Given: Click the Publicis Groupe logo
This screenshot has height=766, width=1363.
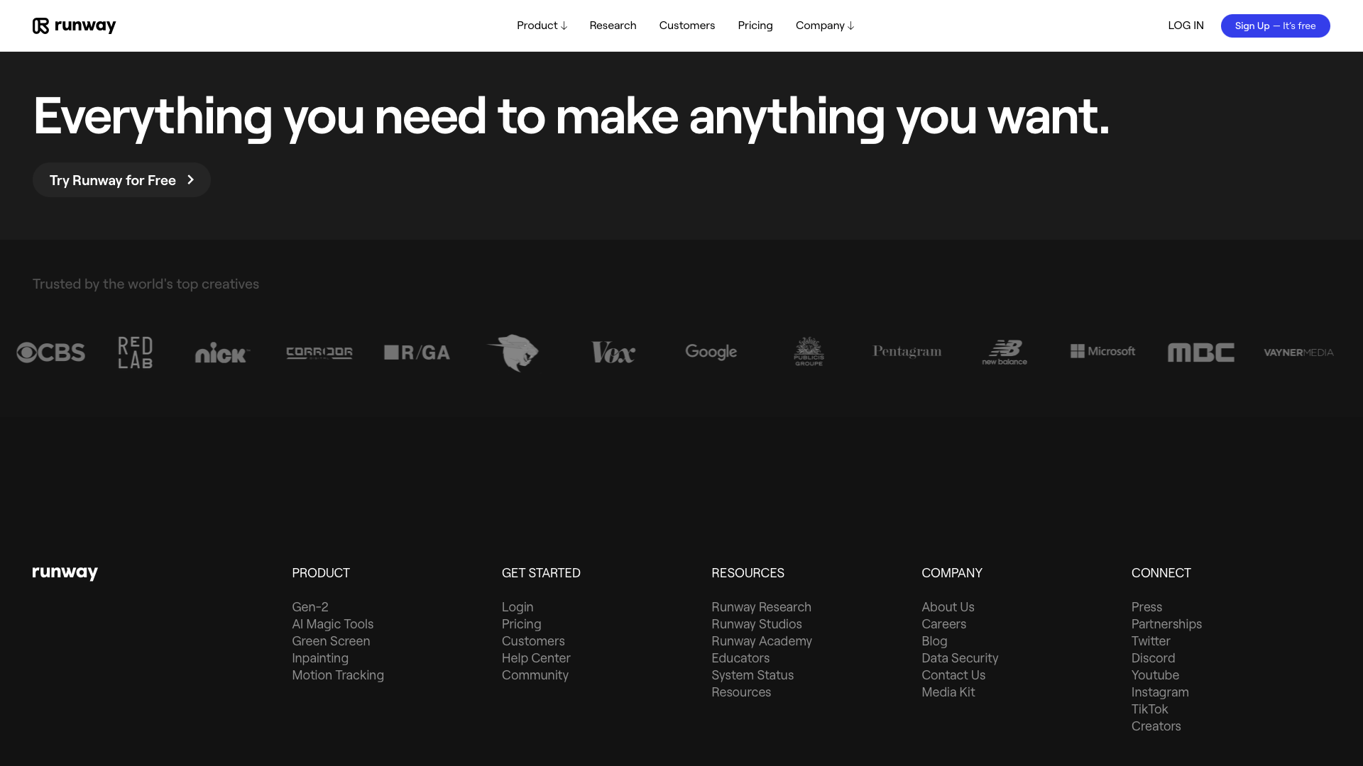Looking at the screenshot, I should point(809,352).
